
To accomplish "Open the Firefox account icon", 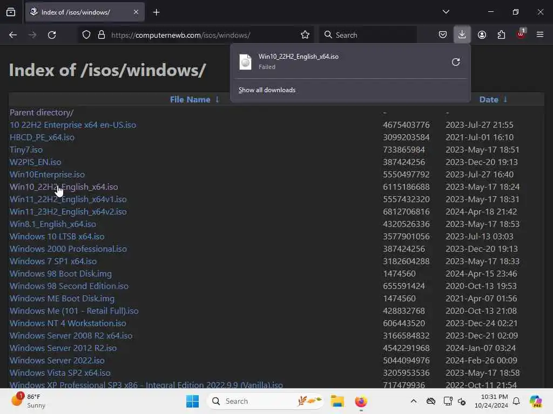I will point(482,35).
